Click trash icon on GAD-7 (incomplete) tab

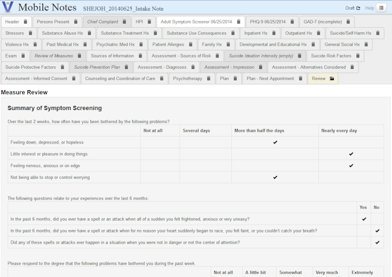pyautogui.click(x=348, y=22)
